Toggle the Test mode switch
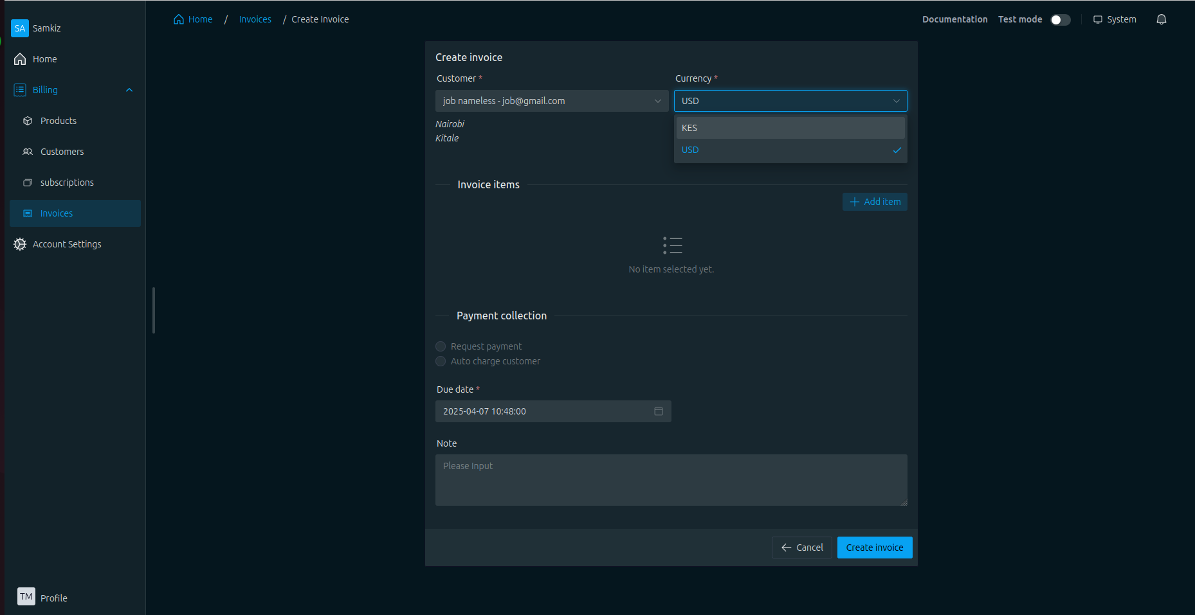The image size is (1195, 615). 1060,20
